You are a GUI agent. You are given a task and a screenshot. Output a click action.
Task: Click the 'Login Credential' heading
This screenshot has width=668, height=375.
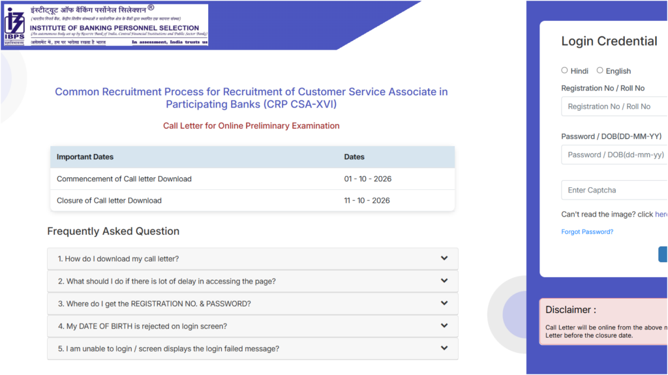point(609,41)
